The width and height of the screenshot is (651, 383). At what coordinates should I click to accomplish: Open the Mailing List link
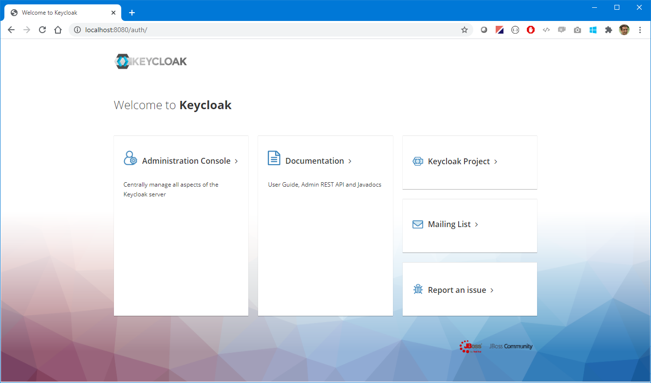[x=449, y=224]
